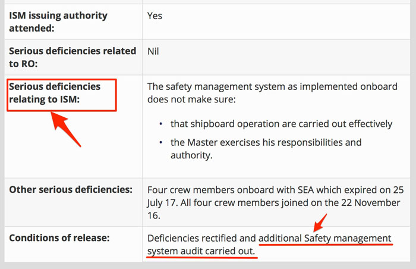Viewport: 416px width, 269px height.
Task: Select the 'Serious deficiencies relating to ISM:' label
Action: [55, 93]
